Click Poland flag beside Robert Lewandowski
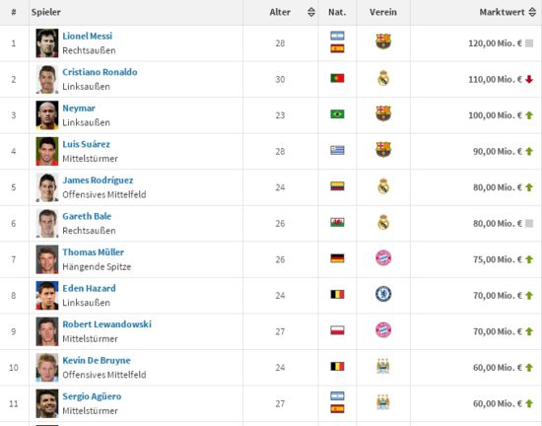The width and height of the screenshot is (542, 426). point(337,330)
